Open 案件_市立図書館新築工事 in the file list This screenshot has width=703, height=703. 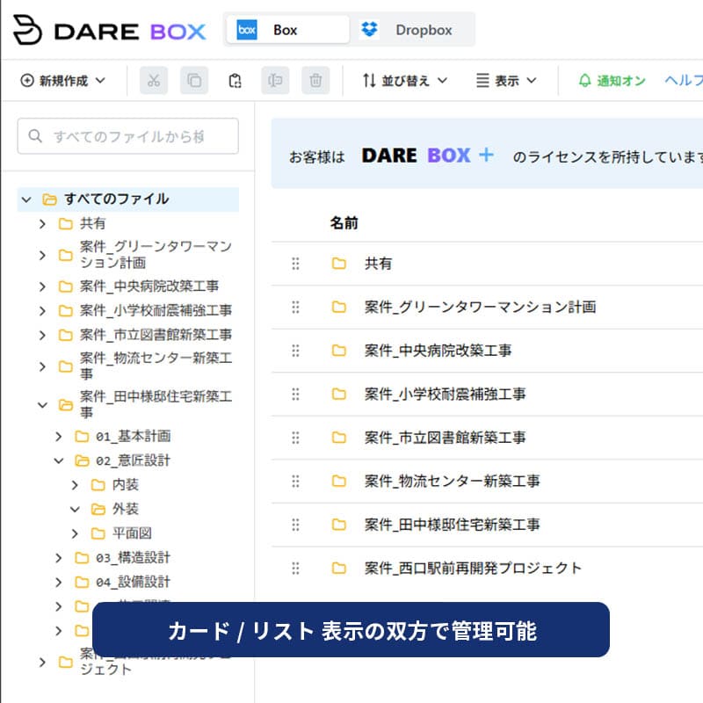[x=452, y=438]
